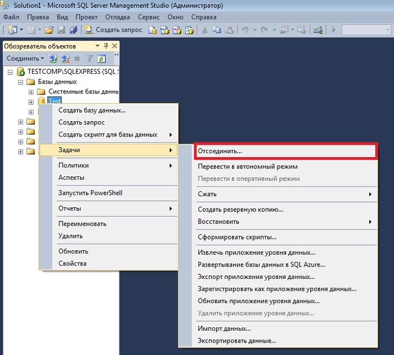394x355 pixels.
Task: Open Activity Monitor from the toolbar icon
Action: (317, 30)
